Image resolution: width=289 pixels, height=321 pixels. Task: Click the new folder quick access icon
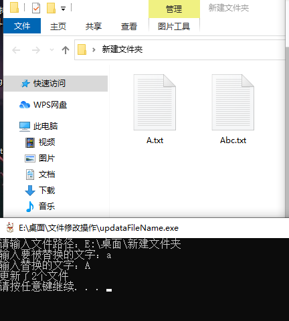(x=51, y=8)
